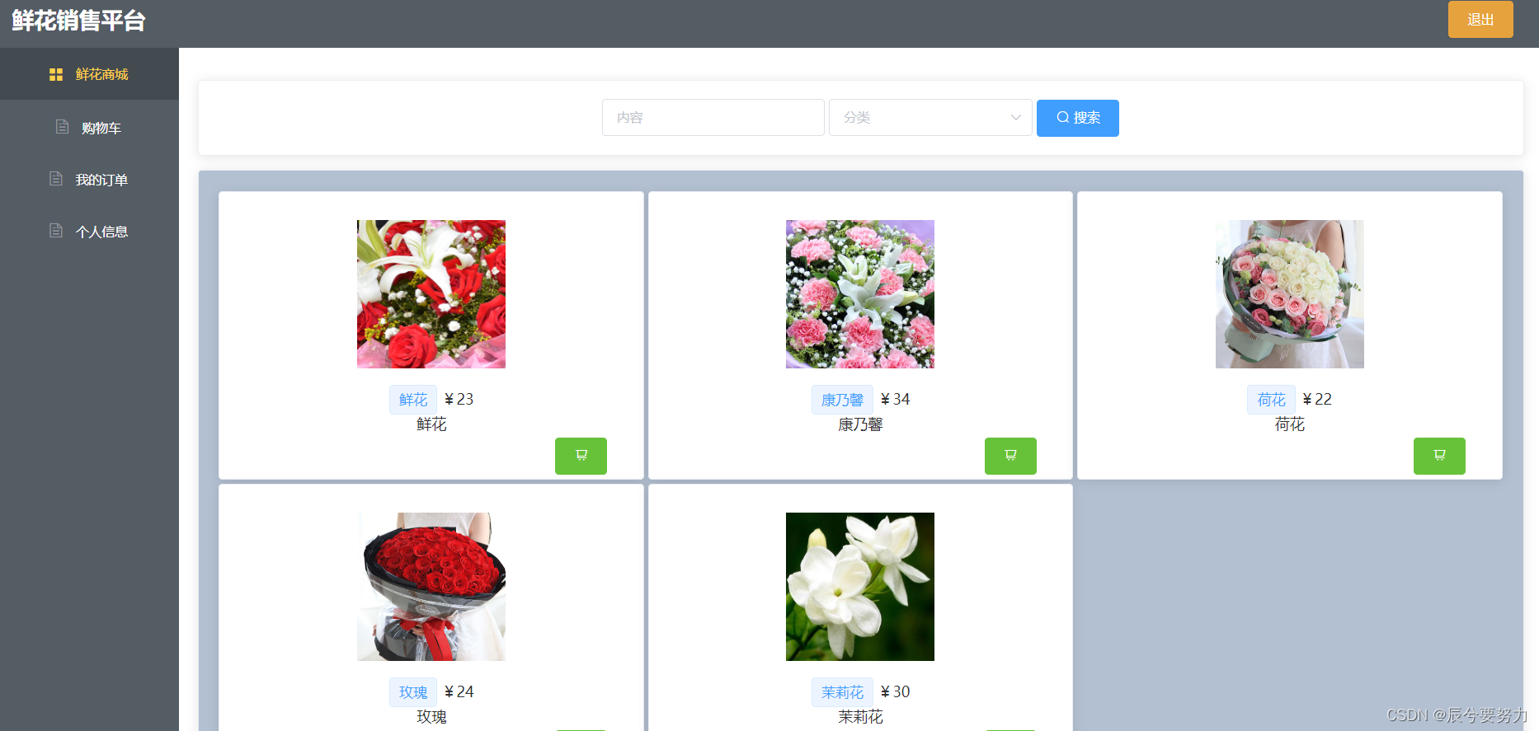The width and height of the screenshot is (1539, 731).
Task: Click the 鲜花销售平台 header title
Action: [78, 21]
